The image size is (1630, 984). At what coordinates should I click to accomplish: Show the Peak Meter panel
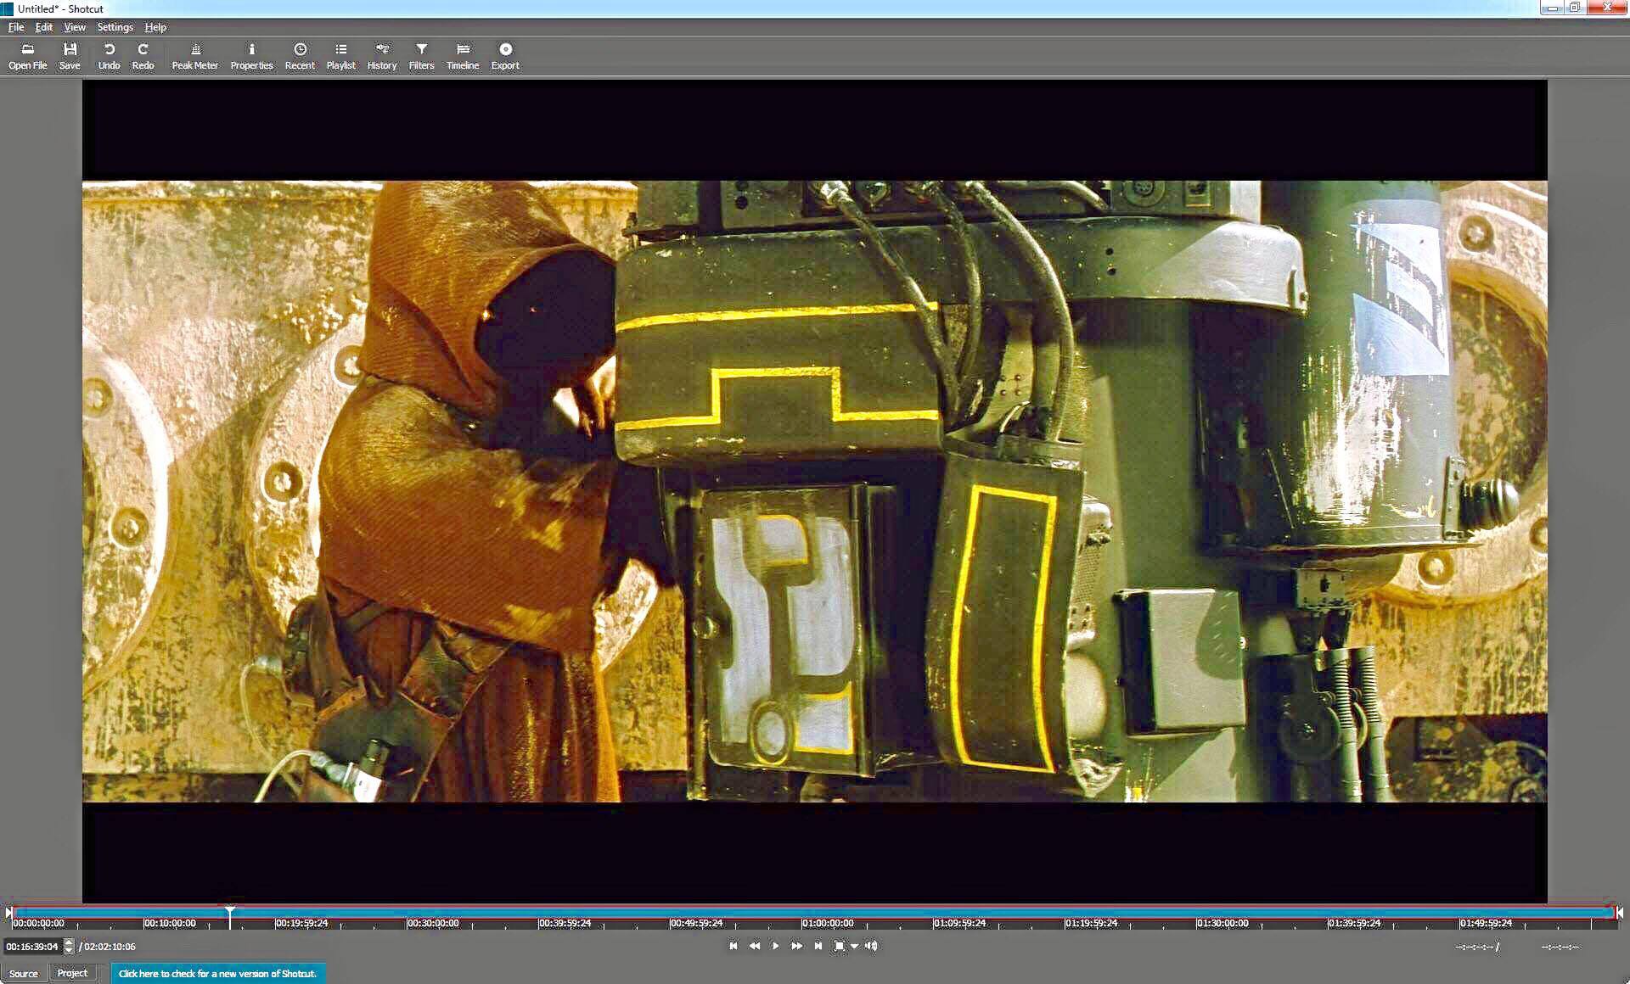194,56
